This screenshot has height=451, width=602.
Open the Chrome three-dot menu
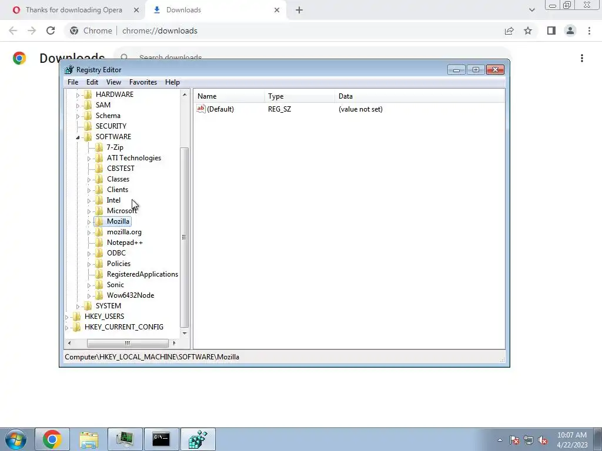click(589, 31)
